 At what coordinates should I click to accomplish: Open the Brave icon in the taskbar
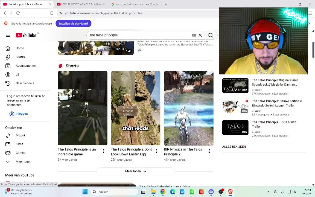230,192
